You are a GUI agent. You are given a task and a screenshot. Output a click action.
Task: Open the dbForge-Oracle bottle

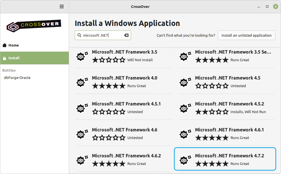pos(17,78)
